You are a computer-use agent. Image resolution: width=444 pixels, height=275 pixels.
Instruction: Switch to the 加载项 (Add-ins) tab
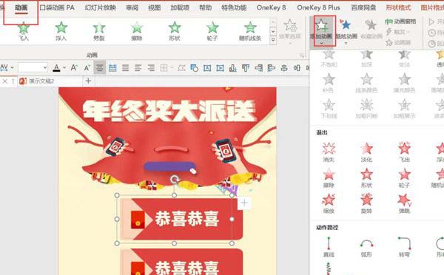(180, 7)
